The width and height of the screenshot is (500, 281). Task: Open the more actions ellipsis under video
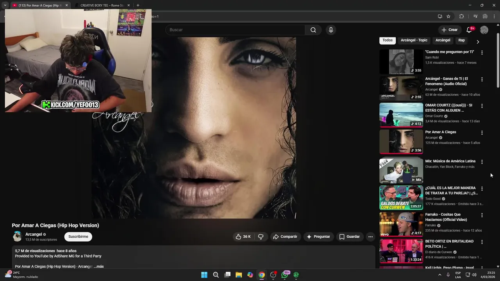[370, 237]
